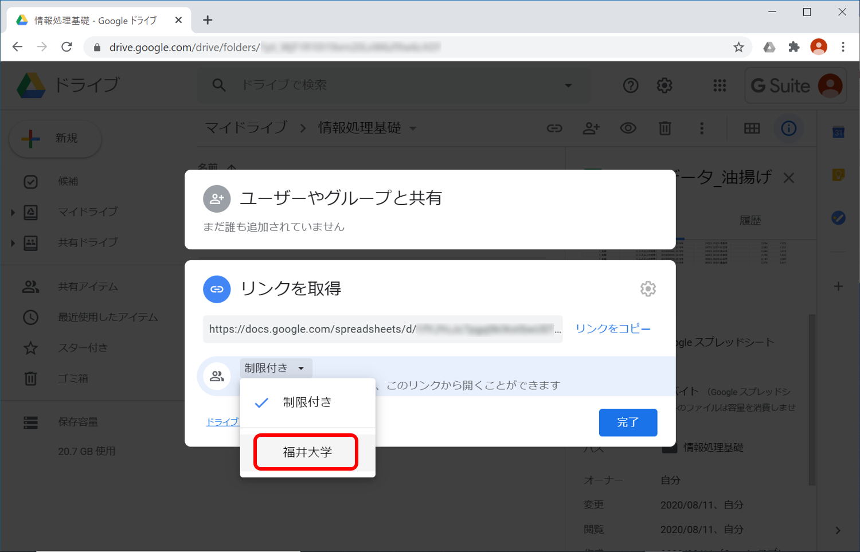Screen dimensions: 860x552
Task: Open the help question mark icon
Action: click(x=631, y=85)
